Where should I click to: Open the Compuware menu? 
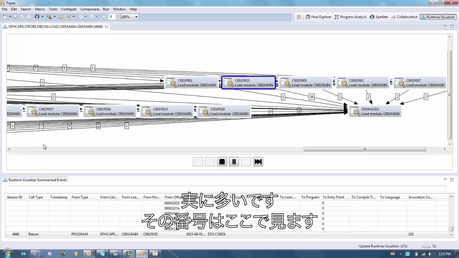click(x=89, y=9)
